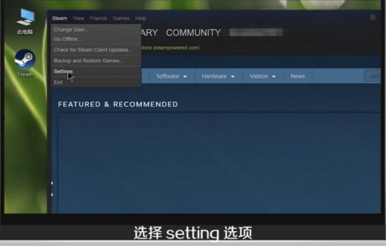Open the blurred username tab
386x246 pixels.
pyautogui.click(x=256, y=32)
